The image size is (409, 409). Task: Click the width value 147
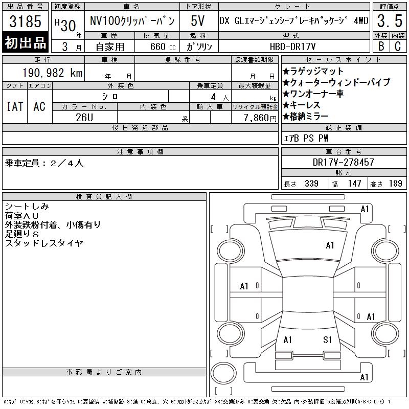coord(354,184)
